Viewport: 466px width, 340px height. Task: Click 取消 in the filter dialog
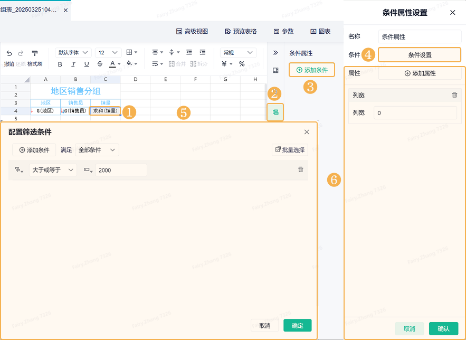coord(265,325)
